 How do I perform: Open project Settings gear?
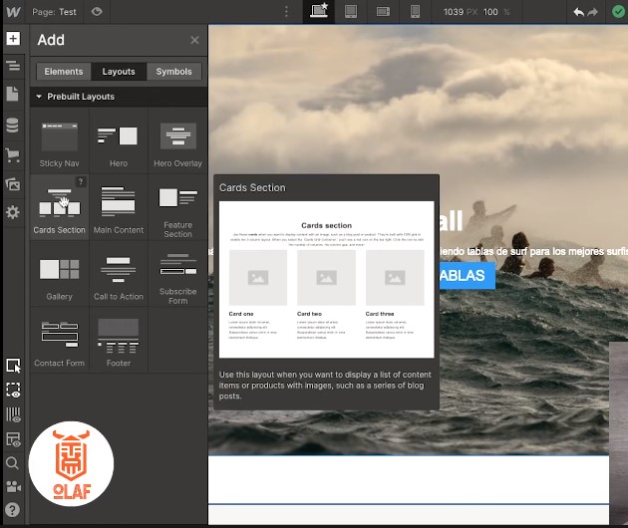pyautogui.click(x=12, y=212)
